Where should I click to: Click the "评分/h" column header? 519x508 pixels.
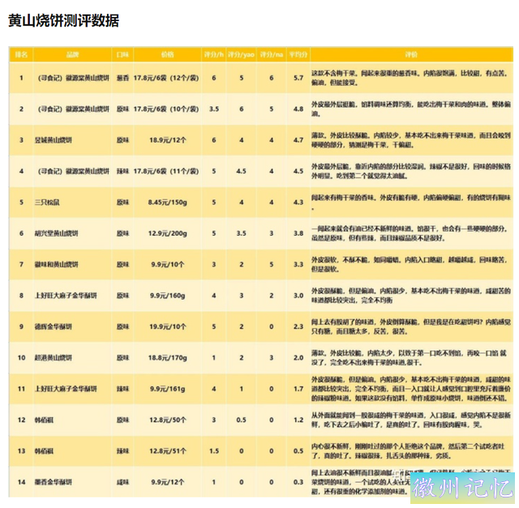[x=214, y=54]
